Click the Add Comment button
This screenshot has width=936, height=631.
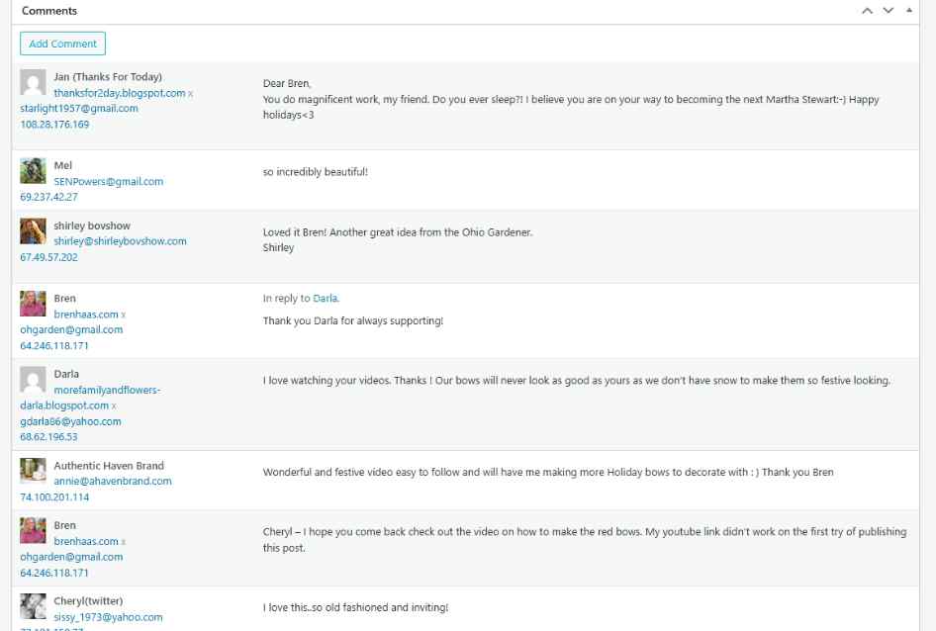click(x=62, y=44)
